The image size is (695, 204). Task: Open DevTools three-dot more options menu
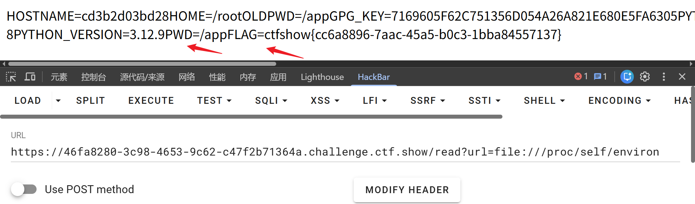664,77
